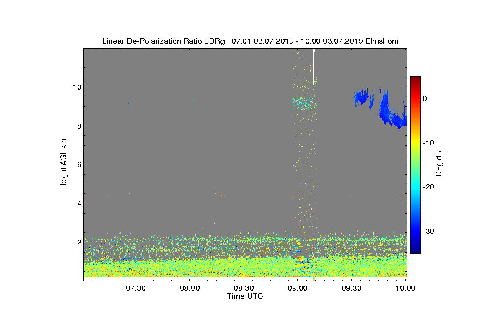The image size is (503, 335).
Task: Click the white vertical line at plot top
Action: (314, 66)
